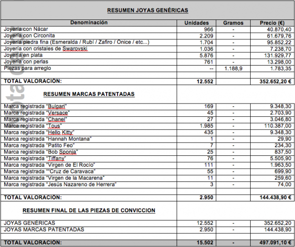The image size is (295, 247).
Task: Select price value 5.505,90
Action: 281,159
